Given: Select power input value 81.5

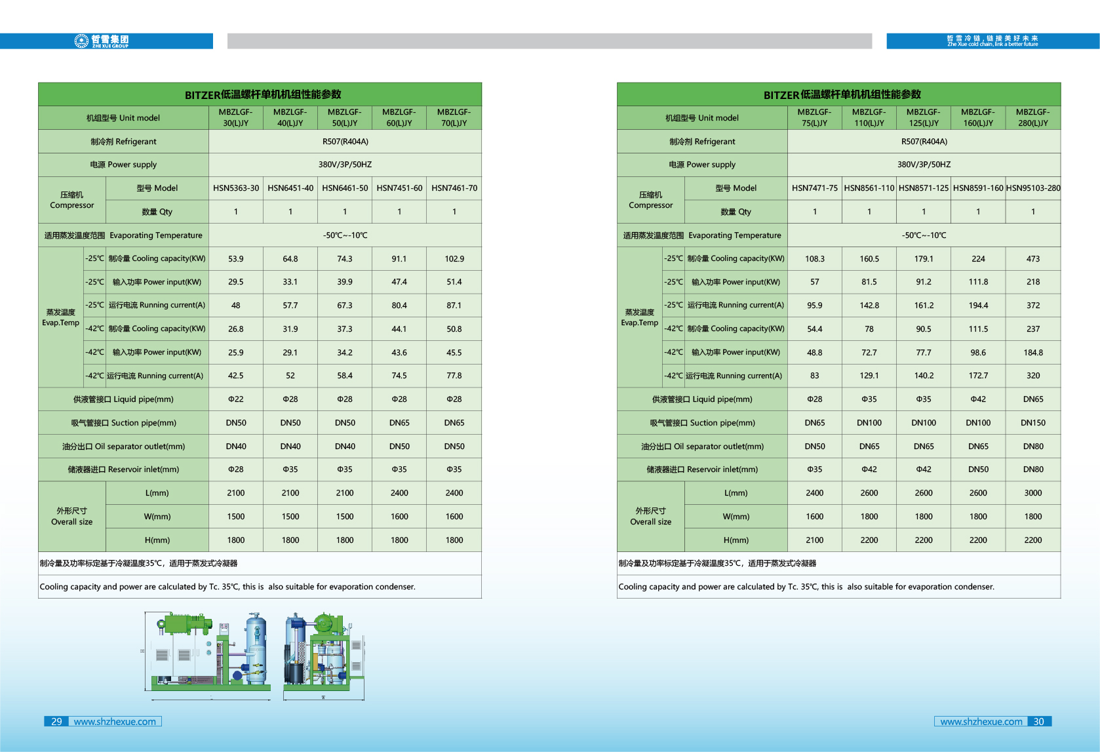Looking at the screenshot, I should pos(869,282).
